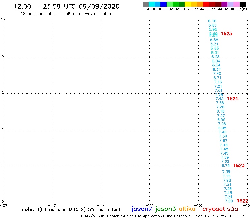Select the s3a satellite label
This screenshot has width=250, height=219.
(x=233, y=209)
